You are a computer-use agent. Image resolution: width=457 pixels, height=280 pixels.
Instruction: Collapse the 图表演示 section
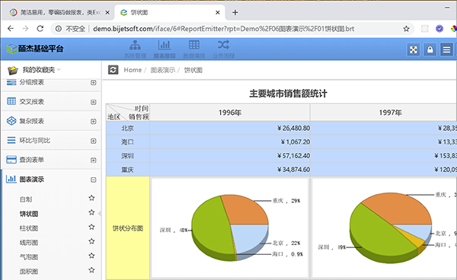coord(93,180)
